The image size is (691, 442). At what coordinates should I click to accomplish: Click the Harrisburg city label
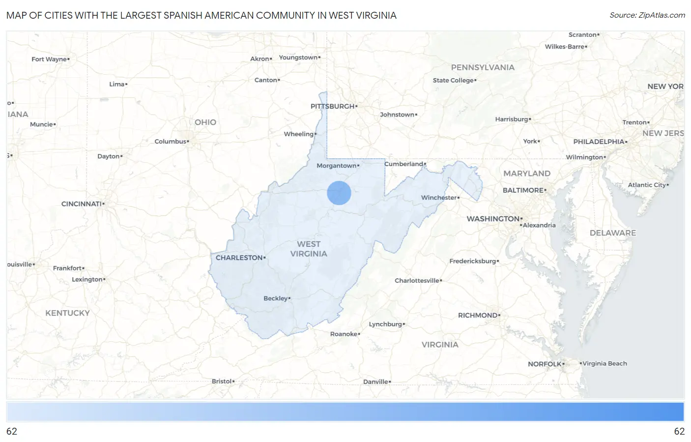tap(512, 119)
